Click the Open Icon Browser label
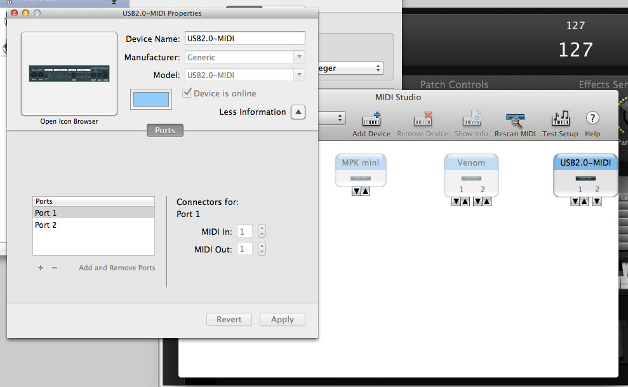 coord(69,121)
